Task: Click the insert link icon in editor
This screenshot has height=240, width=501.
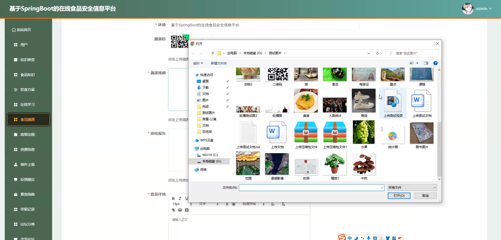Action: 173,210
